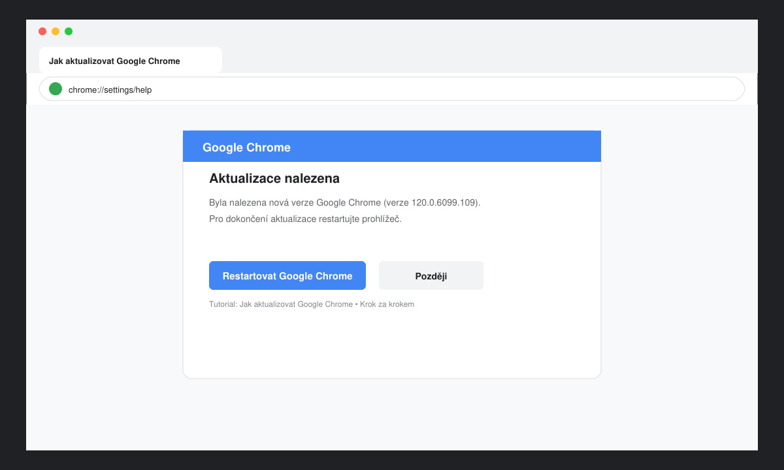The width and height of the screenshot is (784, 470).
Task: Click the Tutorial: Jak aktualizovat caption
Action: point(312,304)
